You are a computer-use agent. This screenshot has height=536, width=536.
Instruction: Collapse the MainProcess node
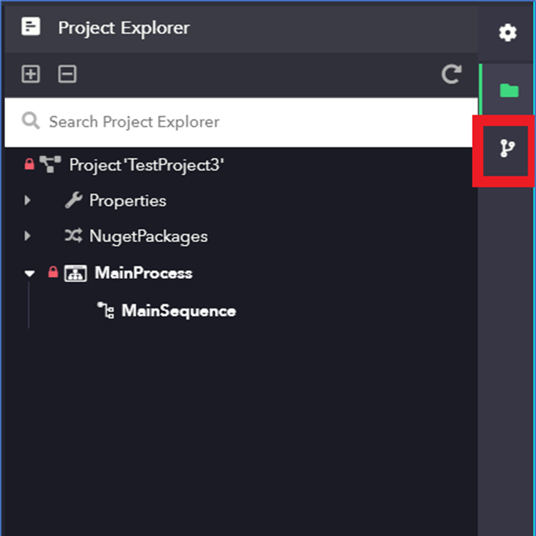(29, 273)
